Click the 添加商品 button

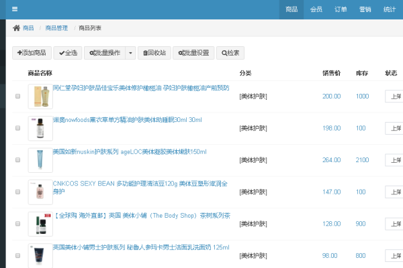(32, 53)
